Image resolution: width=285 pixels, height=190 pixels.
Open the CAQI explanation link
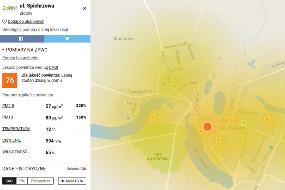[x=54, y=68]
